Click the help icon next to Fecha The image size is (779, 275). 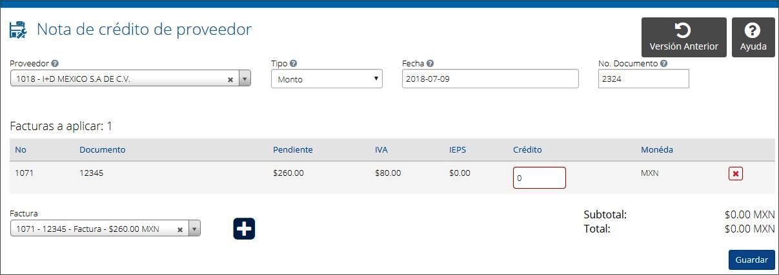coord(430,64)
